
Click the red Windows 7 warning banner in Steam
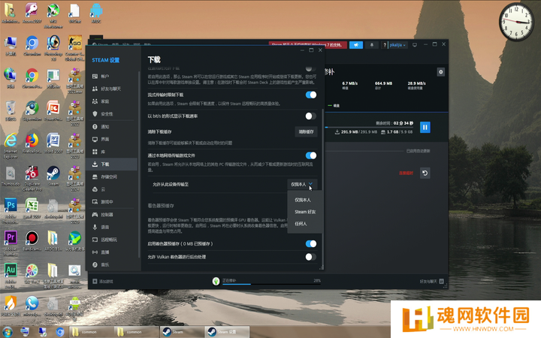308,45
